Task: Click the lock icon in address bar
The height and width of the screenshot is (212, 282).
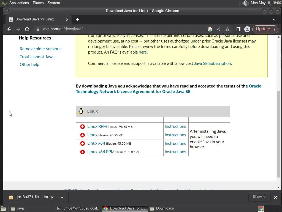Action: click(38, 29)
